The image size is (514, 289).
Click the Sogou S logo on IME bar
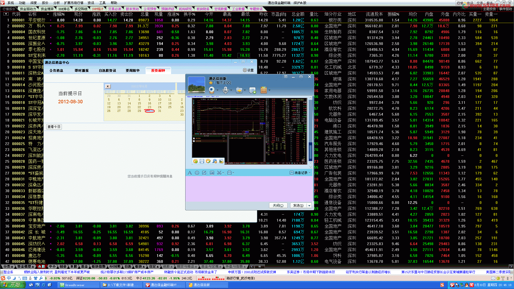click(3, 278)
